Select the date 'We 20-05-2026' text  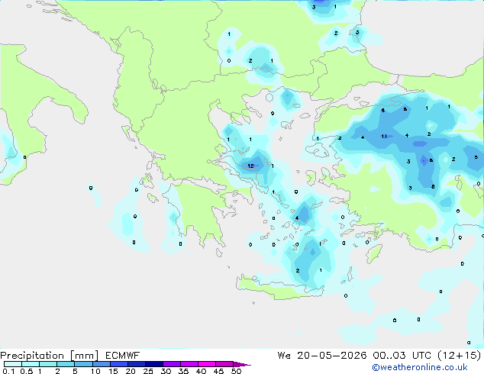coord(322,356)
